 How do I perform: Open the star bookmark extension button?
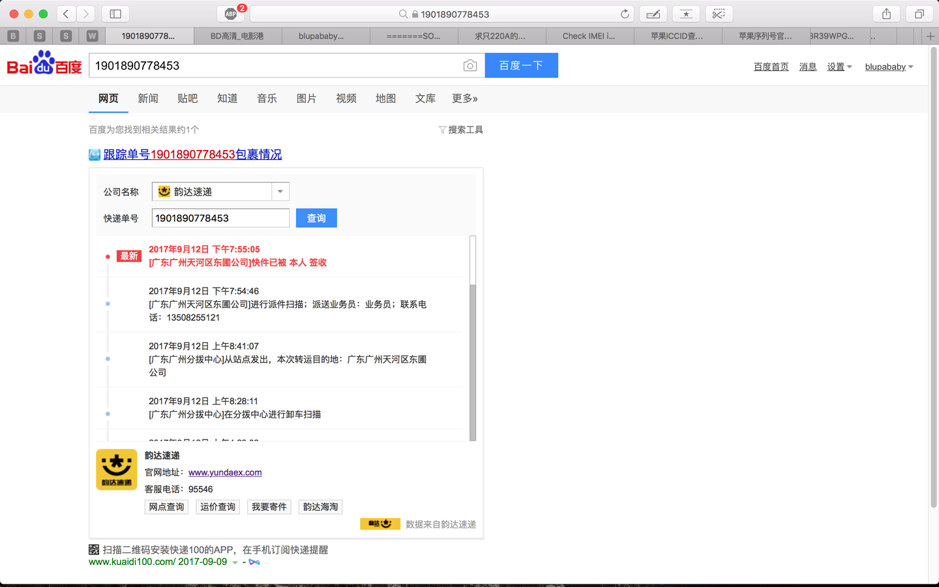(x=686, y=14)
